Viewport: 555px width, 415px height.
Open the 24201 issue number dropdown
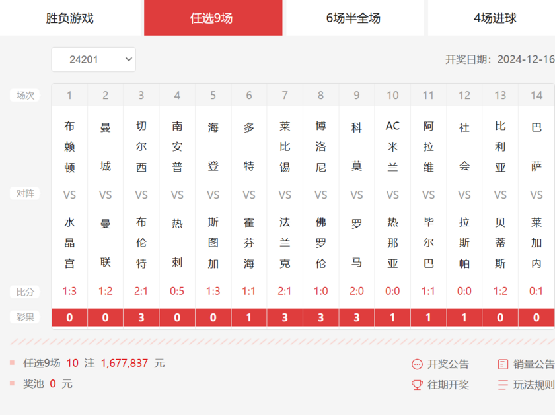93,59
